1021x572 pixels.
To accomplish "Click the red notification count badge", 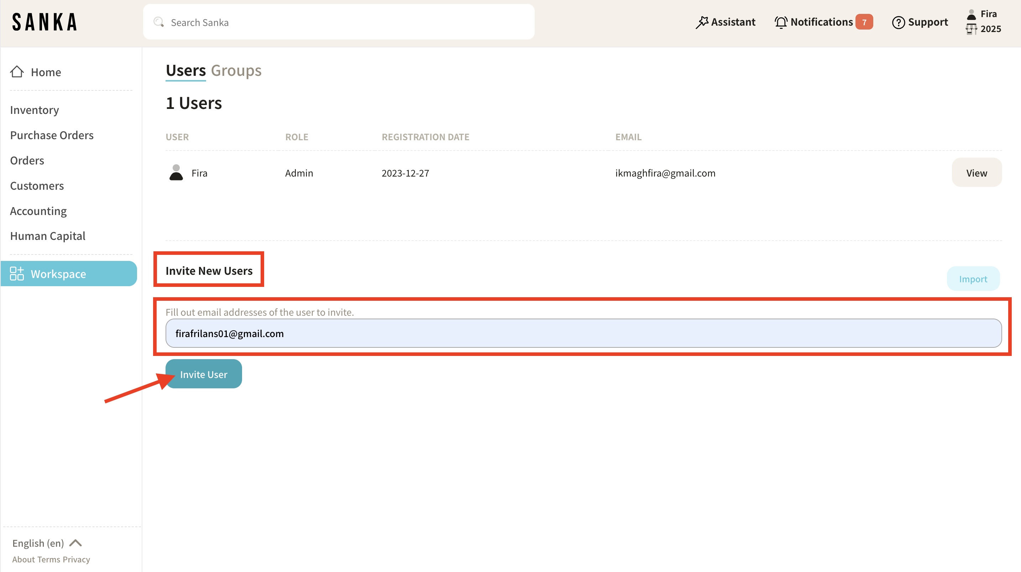I will [x=864, y=22].
